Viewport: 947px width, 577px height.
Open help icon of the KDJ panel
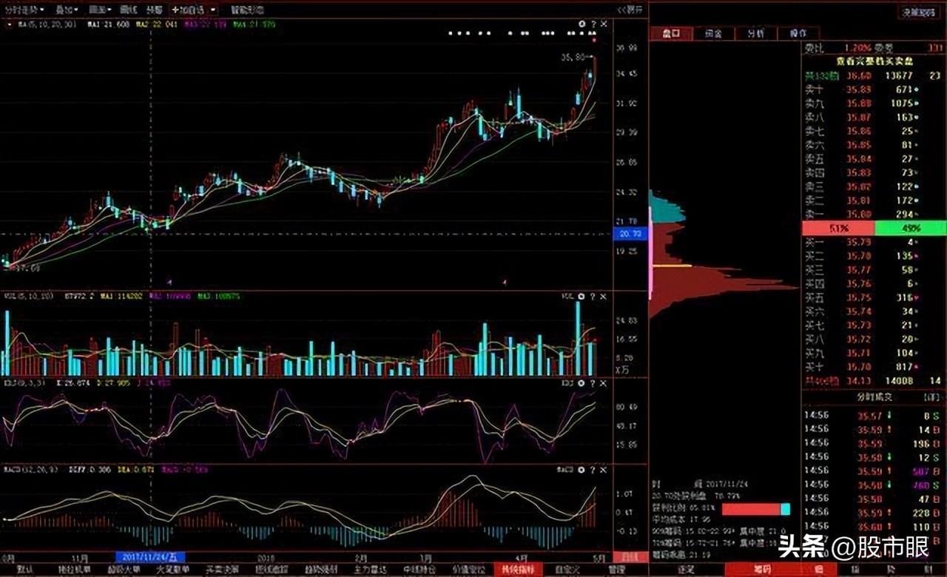(x=593, y=383)
